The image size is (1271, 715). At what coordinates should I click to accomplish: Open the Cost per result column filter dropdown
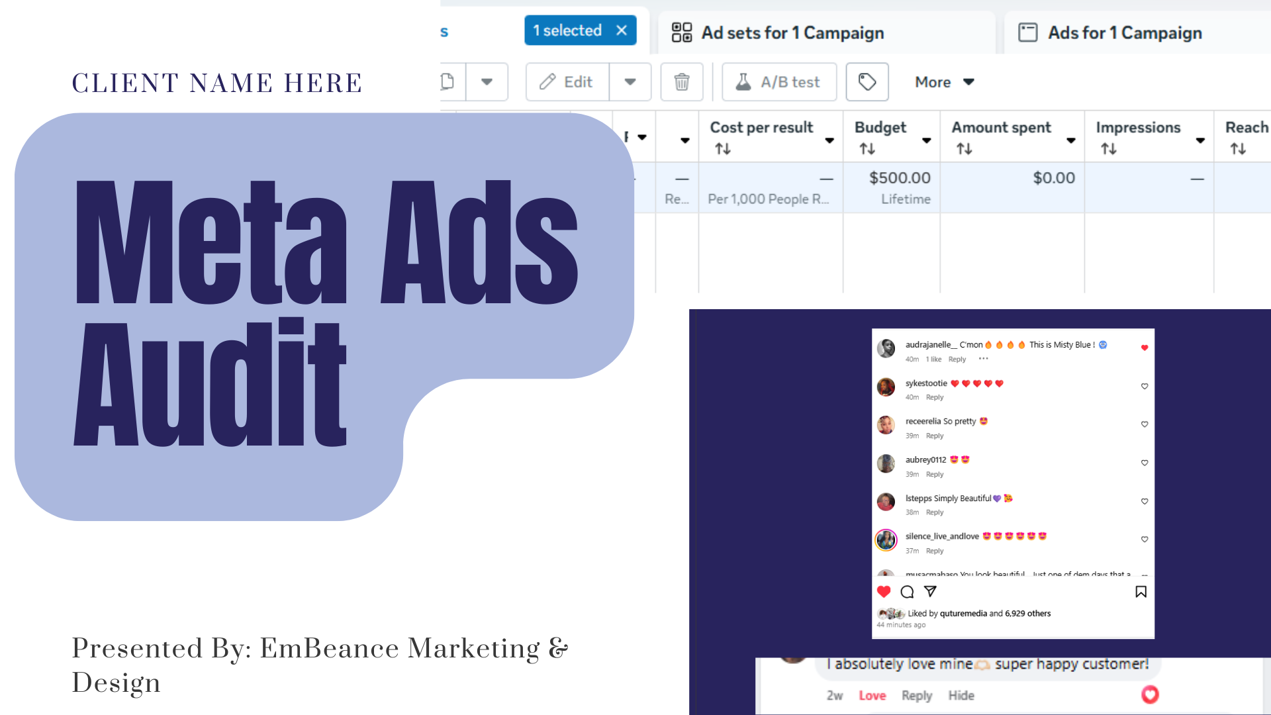click(830, 141)
